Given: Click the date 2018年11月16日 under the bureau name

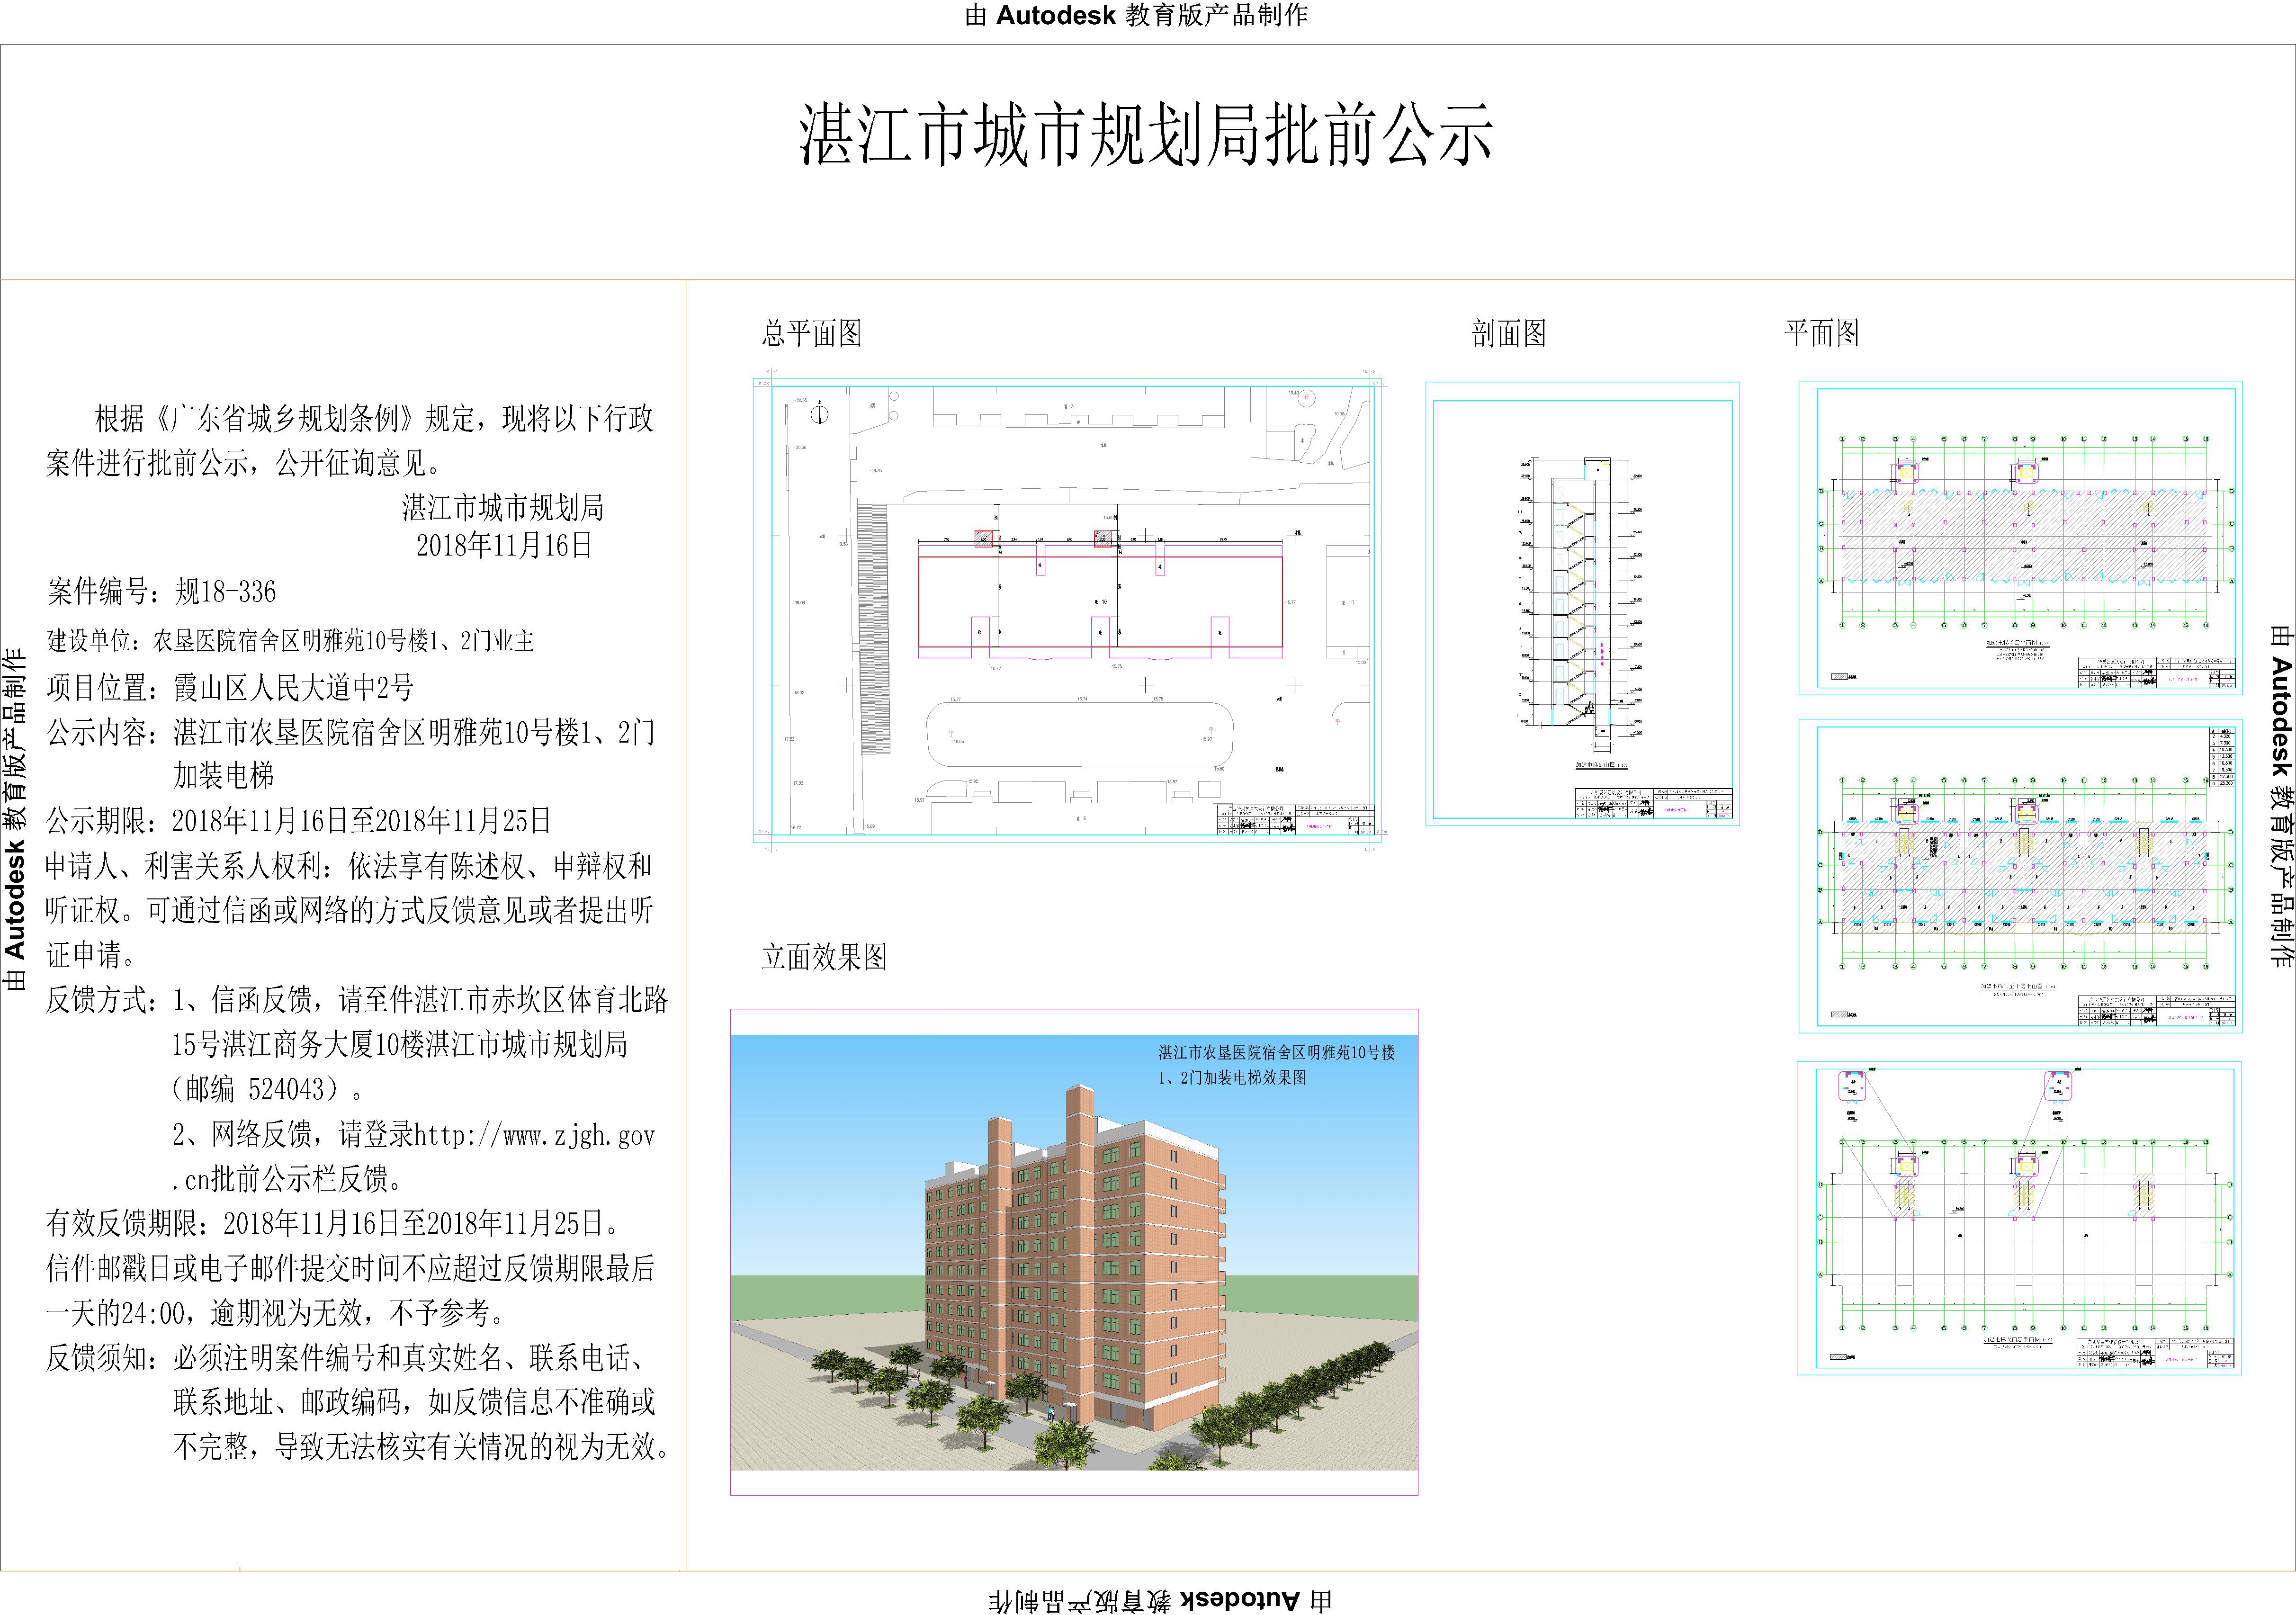Looking at the screenshot, I should (x=504, y=545).
